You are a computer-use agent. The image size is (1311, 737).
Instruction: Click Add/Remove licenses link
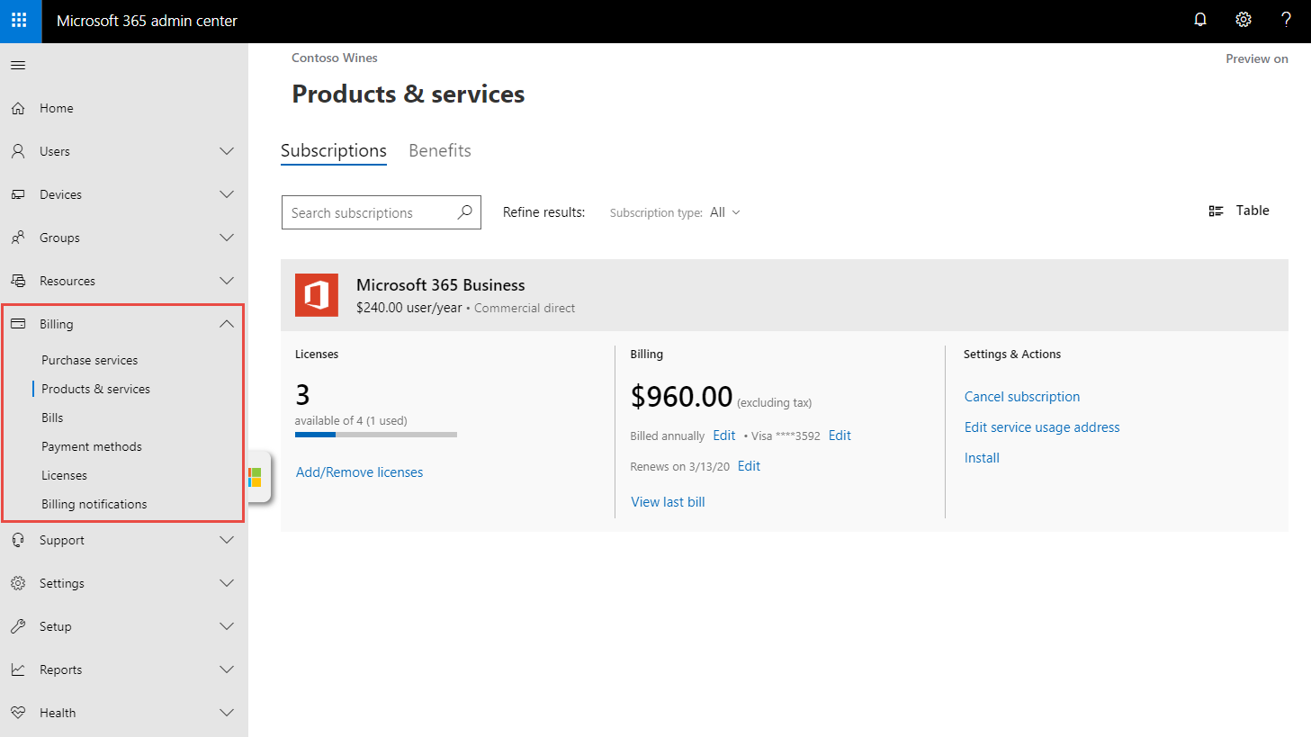[x=359, y=472]
